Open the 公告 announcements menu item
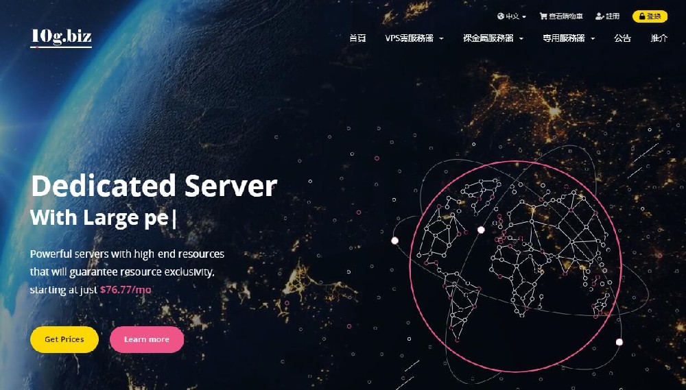Screen dimensions: 686x390 point(622,38)
